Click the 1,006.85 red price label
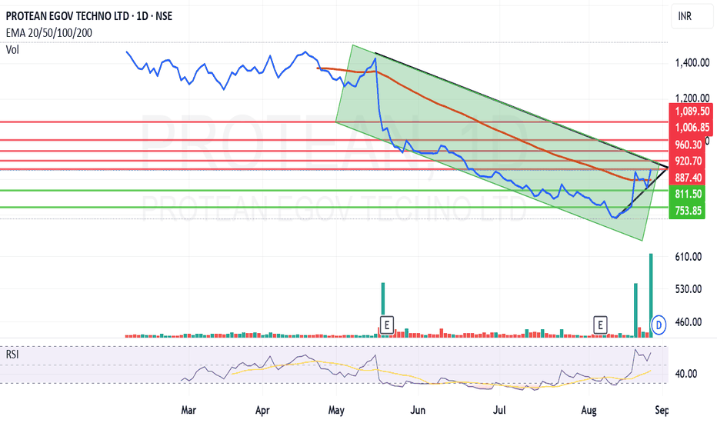 tap(692, 127)
